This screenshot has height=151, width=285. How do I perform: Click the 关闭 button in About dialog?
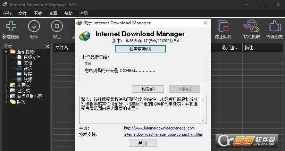(x=143, y=143)
